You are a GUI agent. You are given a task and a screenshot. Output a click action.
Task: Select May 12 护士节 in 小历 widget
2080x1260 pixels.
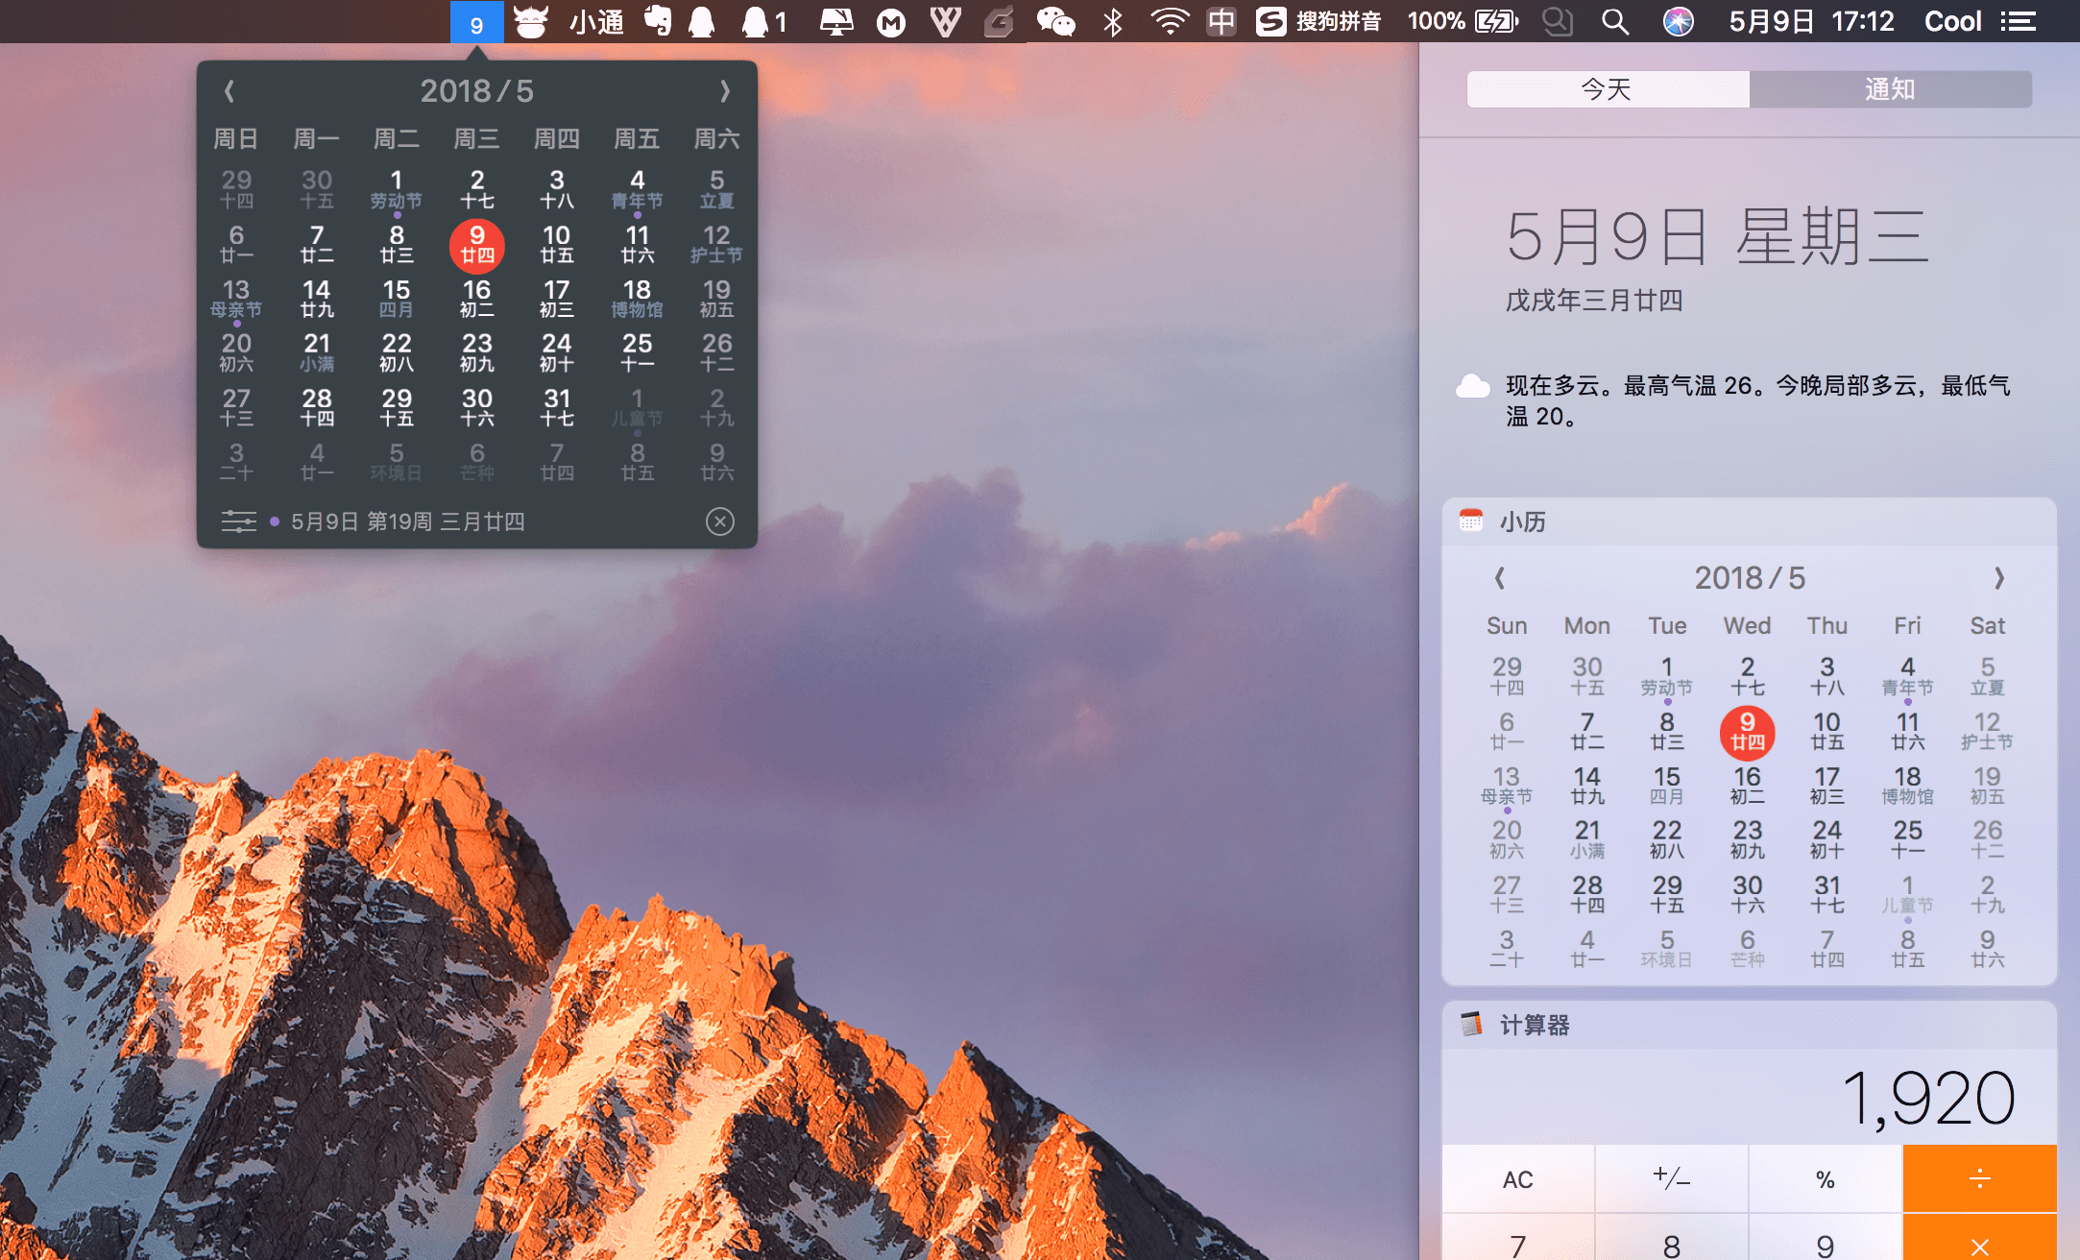click(1988, 732)
